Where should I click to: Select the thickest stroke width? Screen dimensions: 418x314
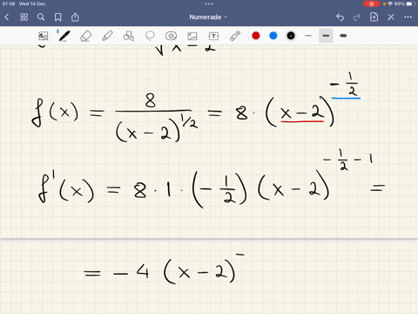coord(343,36)
